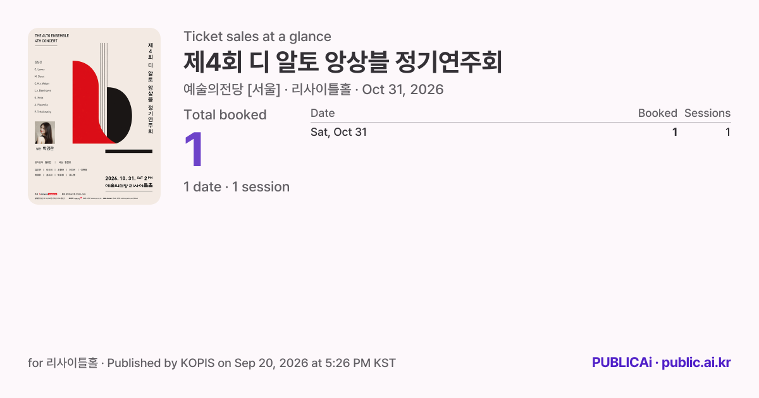Select the red half-arch graphic on the poster
Viewport: 759px width, 398px height.
[x=87, y=102]
